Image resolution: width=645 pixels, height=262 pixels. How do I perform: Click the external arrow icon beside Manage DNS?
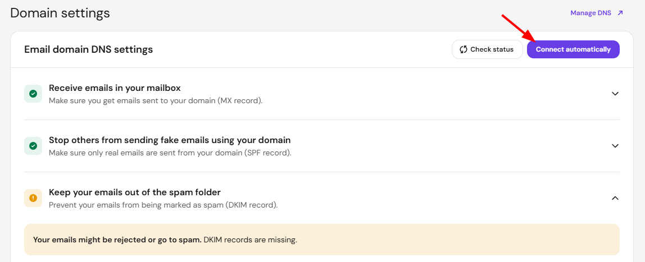point(620,13)
